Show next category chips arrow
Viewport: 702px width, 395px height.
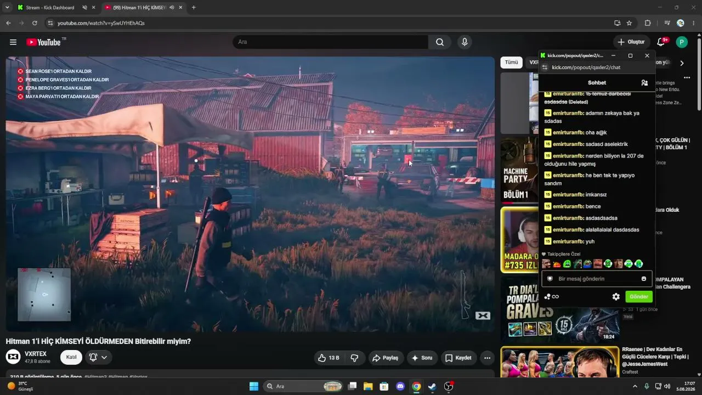[x=682, y=63]
